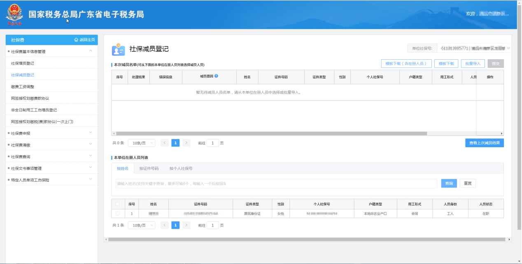Select the checkbox for personnel row 1
Screen dimensions: 522x264
pos(118,214)
